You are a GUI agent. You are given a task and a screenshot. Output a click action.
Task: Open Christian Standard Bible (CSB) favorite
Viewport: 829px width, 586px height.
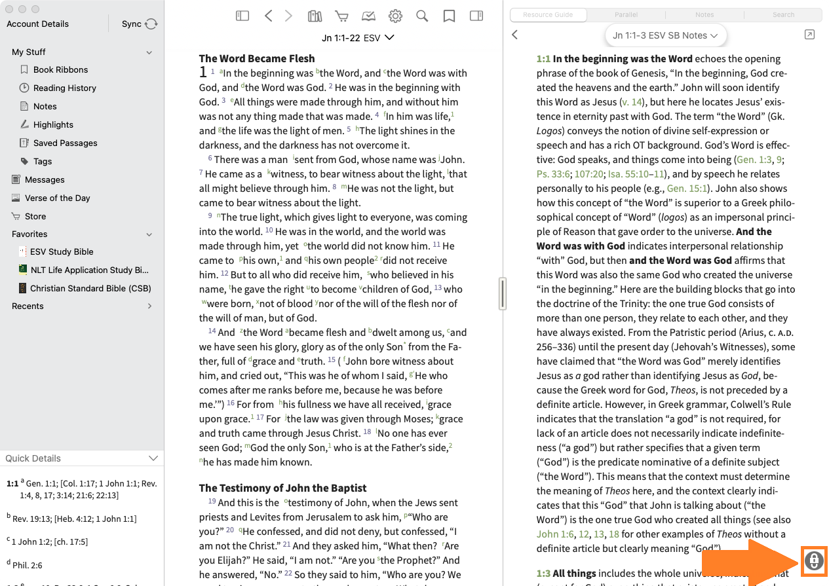pyautogui.click(x=90, y=288)
